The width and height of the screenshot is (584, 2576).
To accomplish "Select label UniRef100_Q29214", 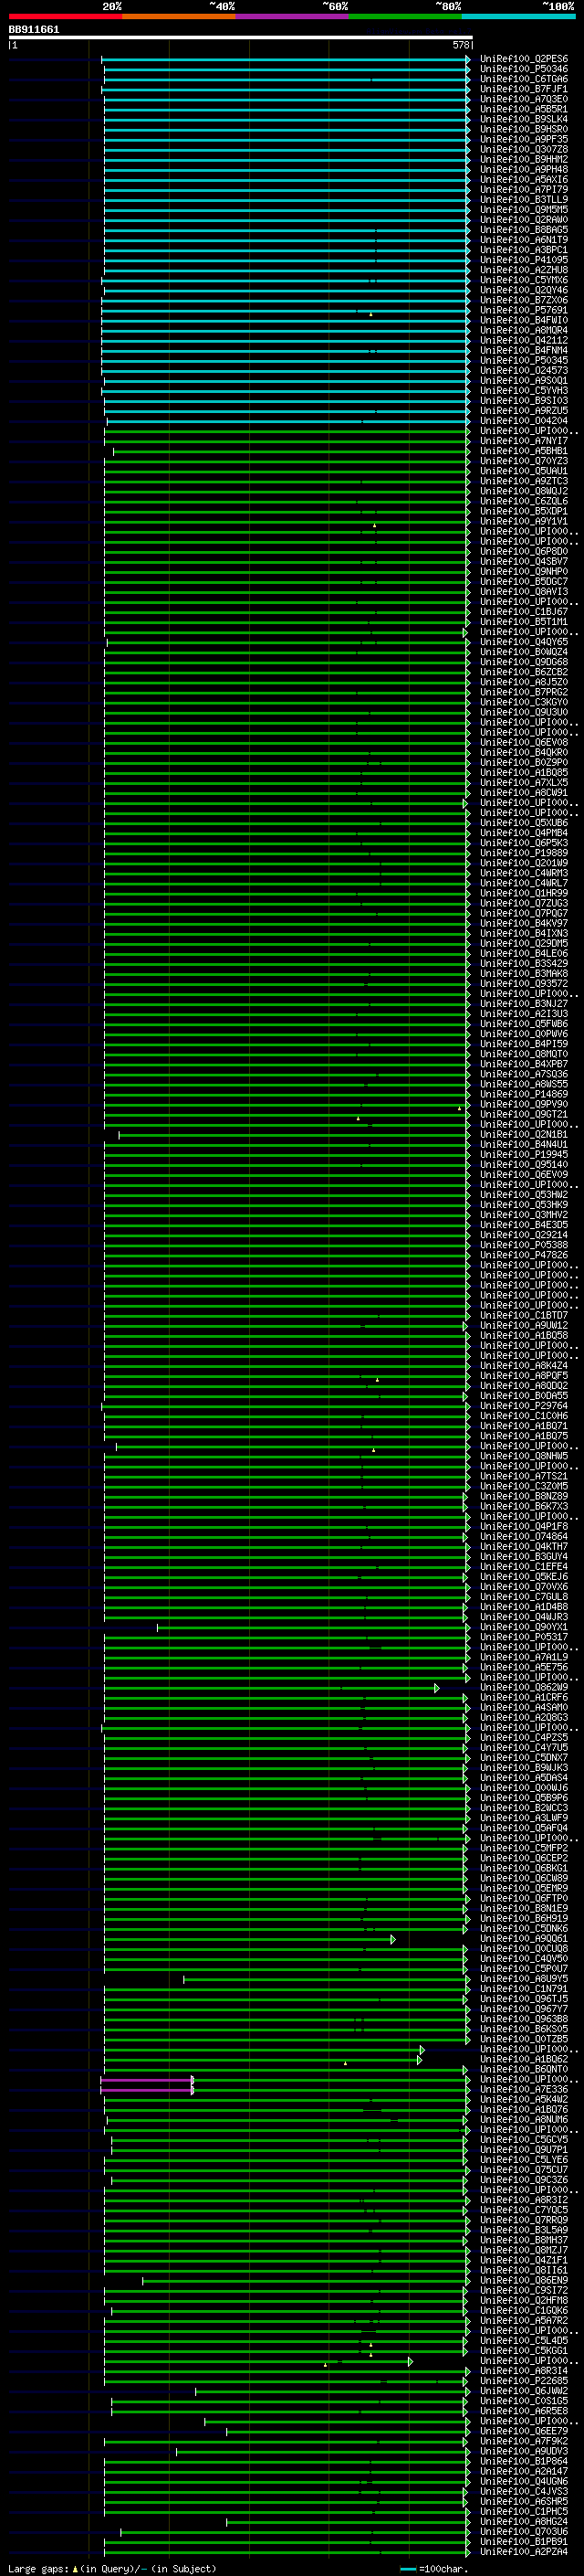I will (x=524, y=1235).
